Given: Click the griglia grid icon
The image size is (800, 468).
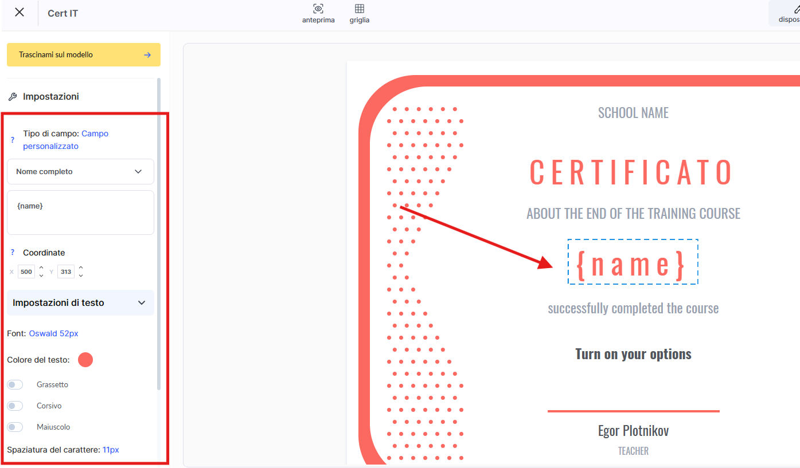Looking at the screenshot, I should pyautogui.click(x=360, y=9).
